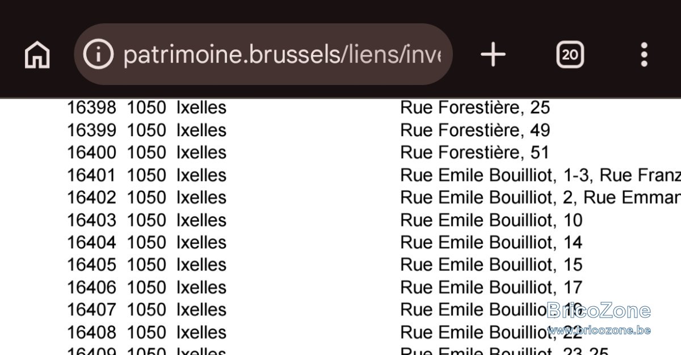This screenshot has height=355, width=681.
Task: Click Ixelles in row 16405
Action: (x=201, y=264)
